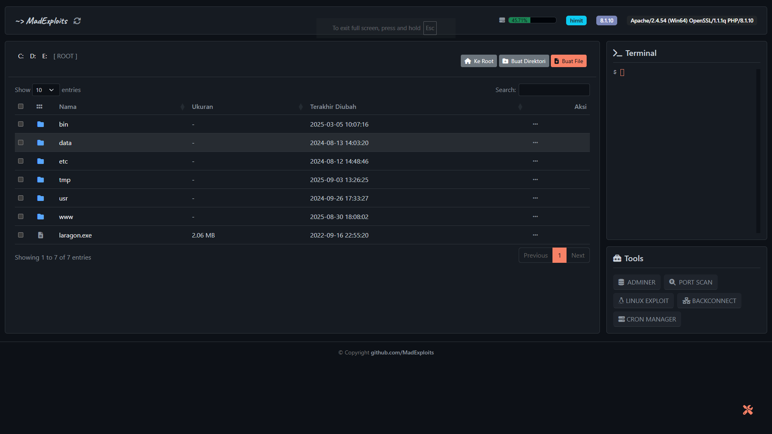Open the Adminer database tool
Screen dimensions: 772x434
(636, 282)
